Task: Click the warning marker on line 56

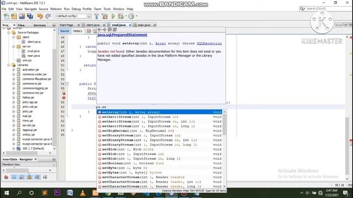Action: pos(64,93)
